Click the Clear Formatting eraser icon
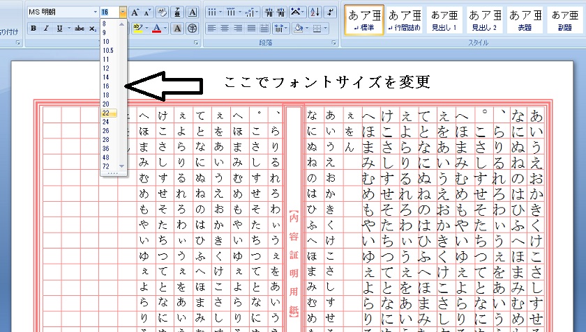586x332 pixels. coord(162,12)
